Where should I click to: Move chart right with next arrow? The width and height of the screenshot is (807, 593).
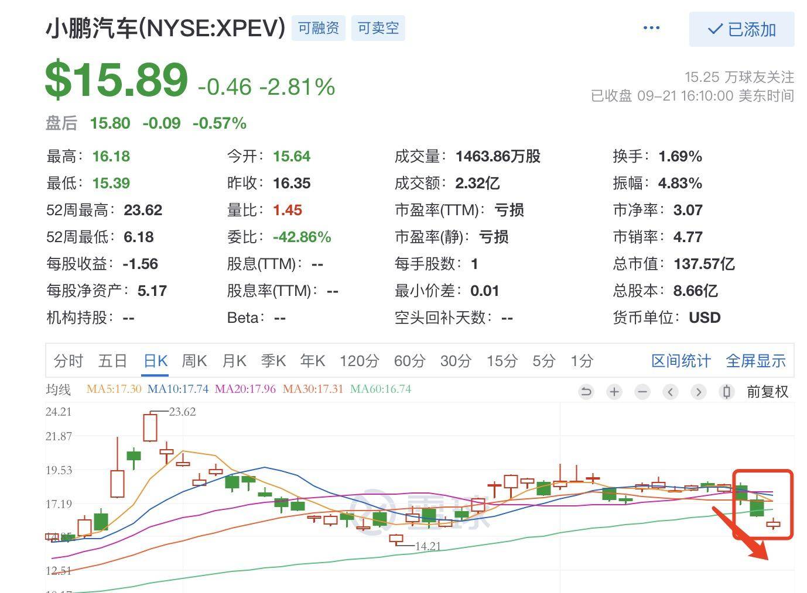point(699,392)
